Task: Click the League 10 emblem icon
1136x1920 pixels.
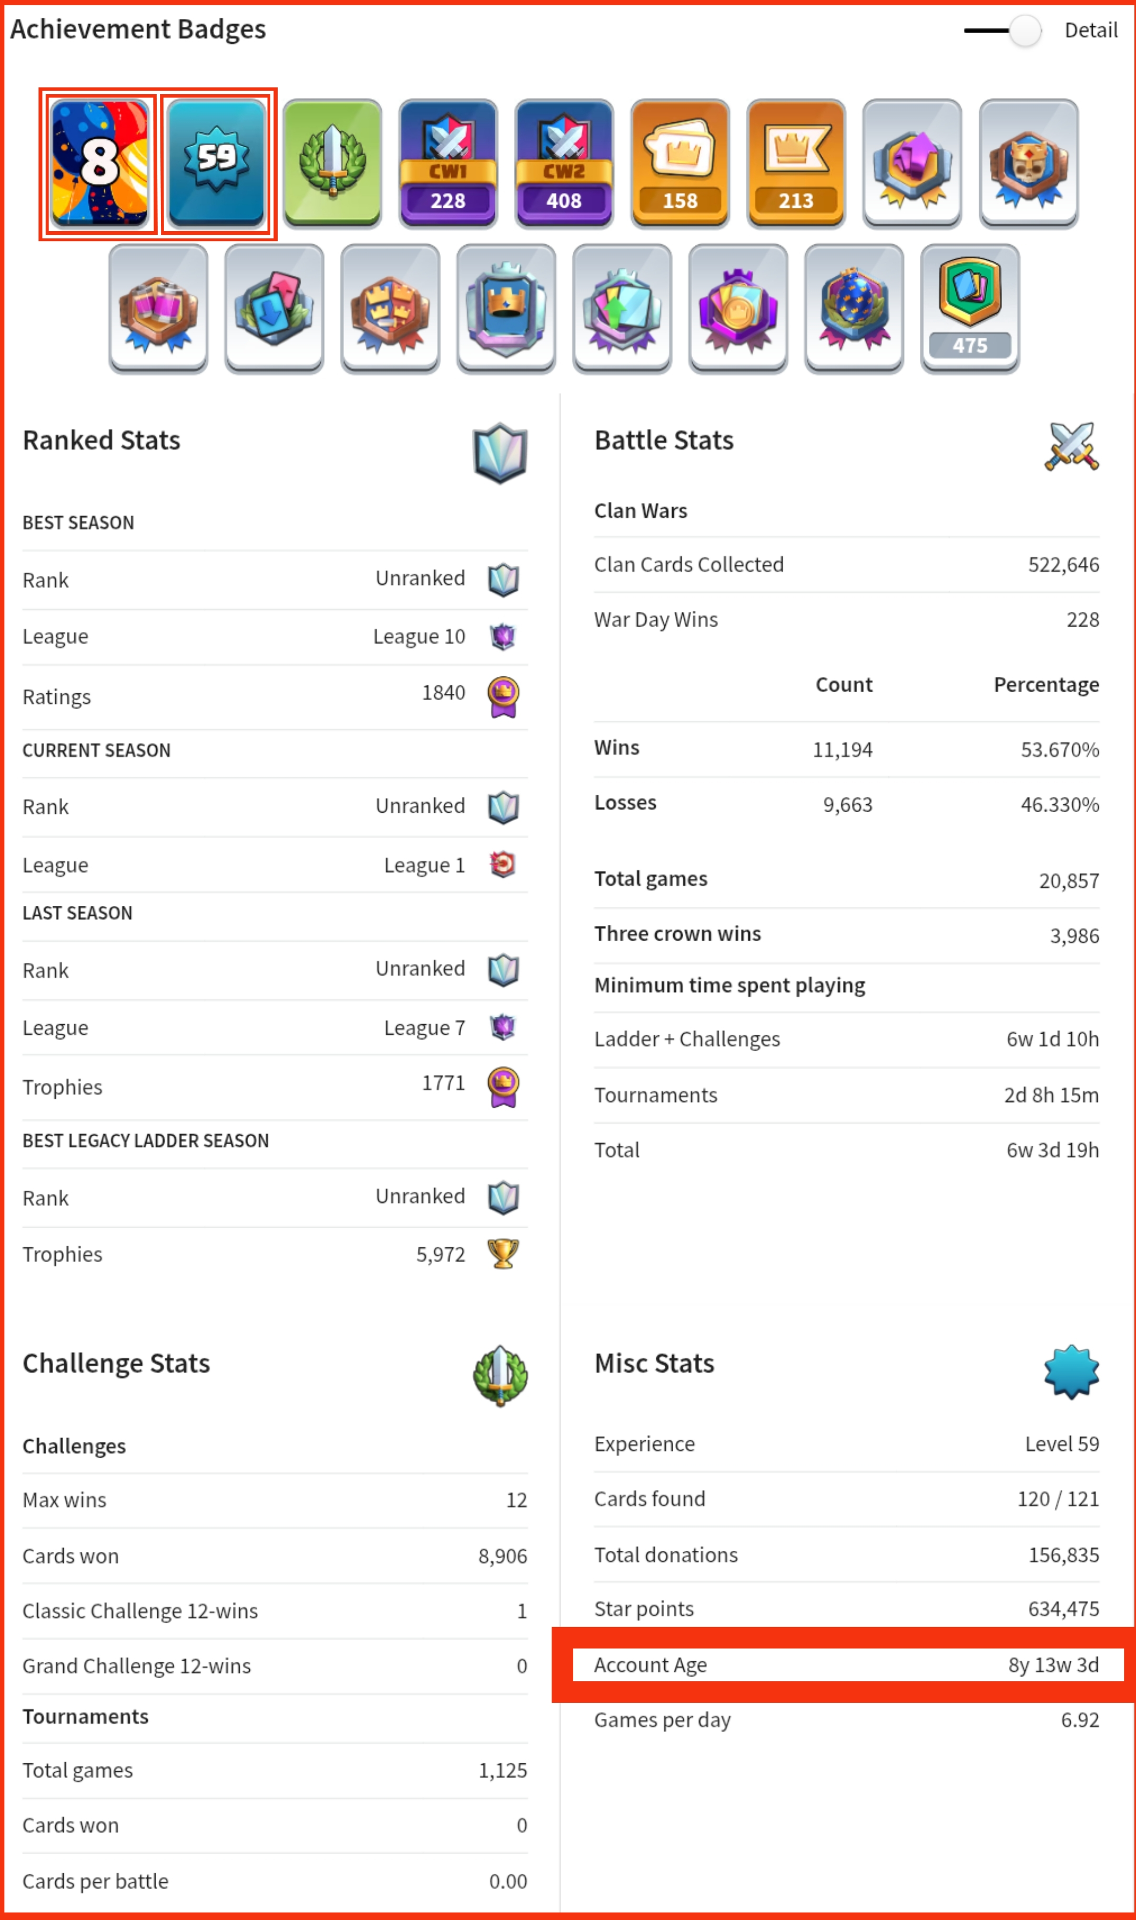Action: (x=503, y=636)
